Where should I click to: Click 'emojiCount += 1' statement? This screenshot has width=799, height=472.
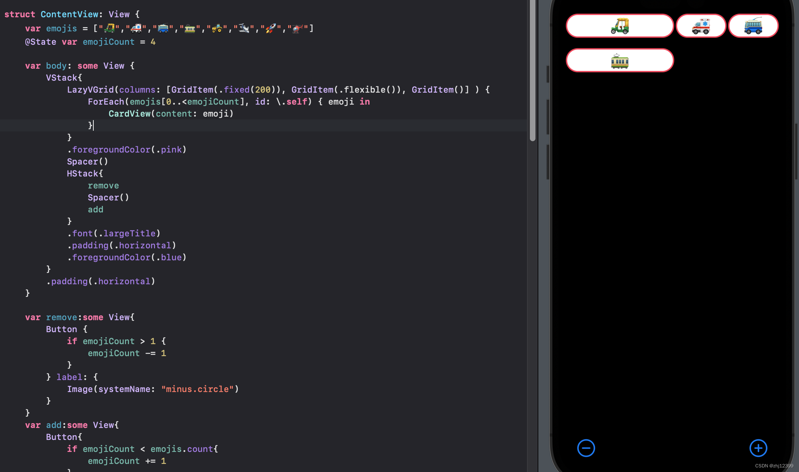(x=127, y=461)
